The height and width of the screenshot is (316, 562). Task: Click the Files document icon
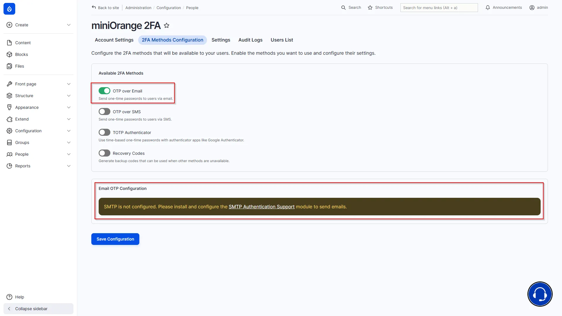coord(9,66)
